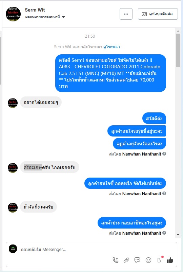Click page avatar in reply box

13,249
